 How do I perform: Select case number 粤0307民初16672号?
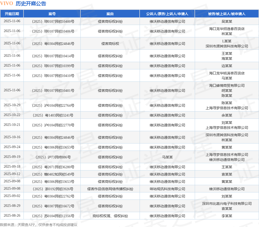point(53,206)
